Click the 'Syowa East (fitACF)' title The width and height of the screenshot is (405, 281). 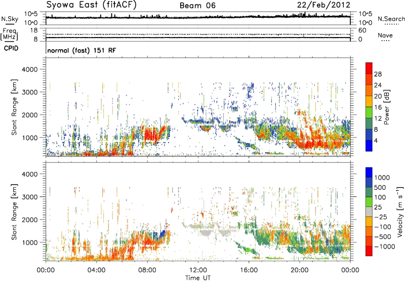(91, 5)
